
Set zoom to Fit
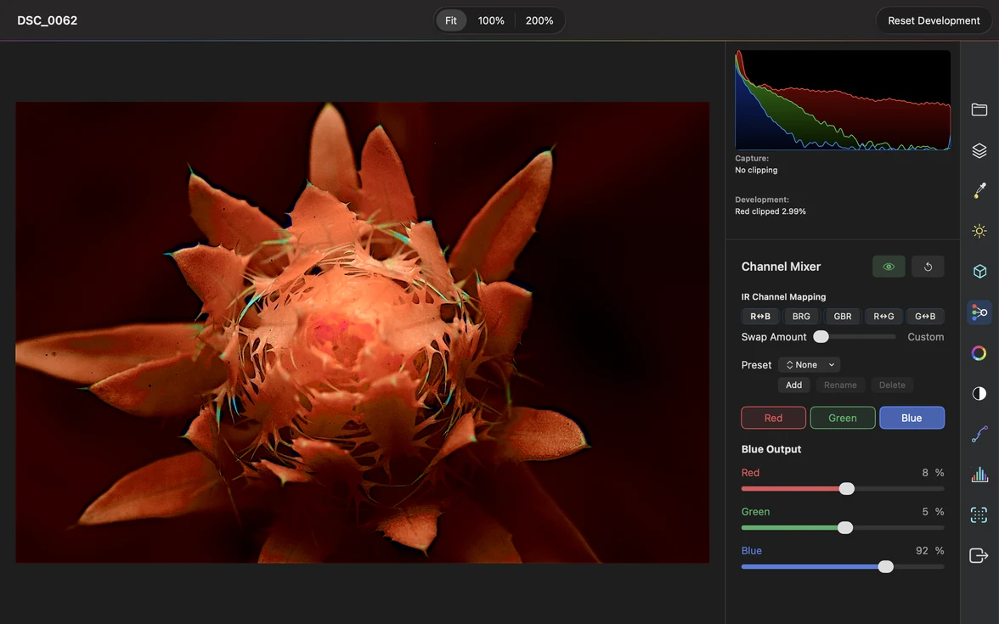click(451, 20)
